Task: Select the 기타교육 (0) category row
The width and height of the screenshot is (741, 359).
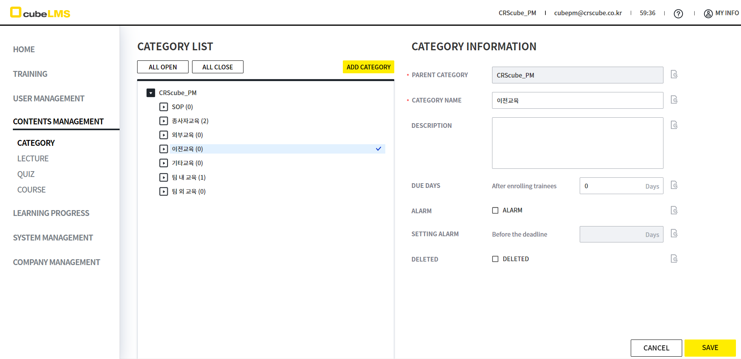Action: (x=187, y=163)
